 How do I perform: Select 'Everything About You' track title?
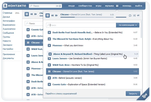point(103,39)
